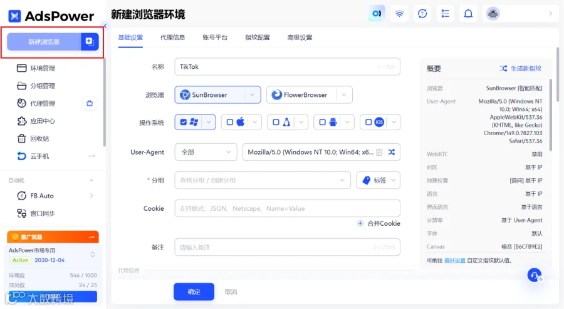Select the FlowerBrowser option
Screen dimensions: 564x309
301,94
